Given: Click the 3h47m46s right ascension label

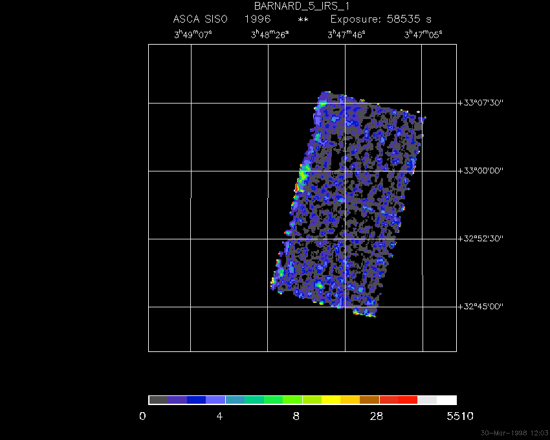Looking at the screenshot, I should pos(346,34).
